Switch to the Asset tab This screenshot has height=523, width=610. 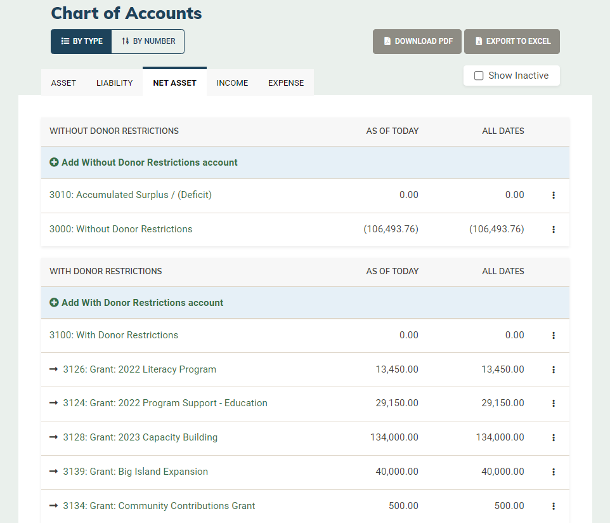click(x=63, y=83)
